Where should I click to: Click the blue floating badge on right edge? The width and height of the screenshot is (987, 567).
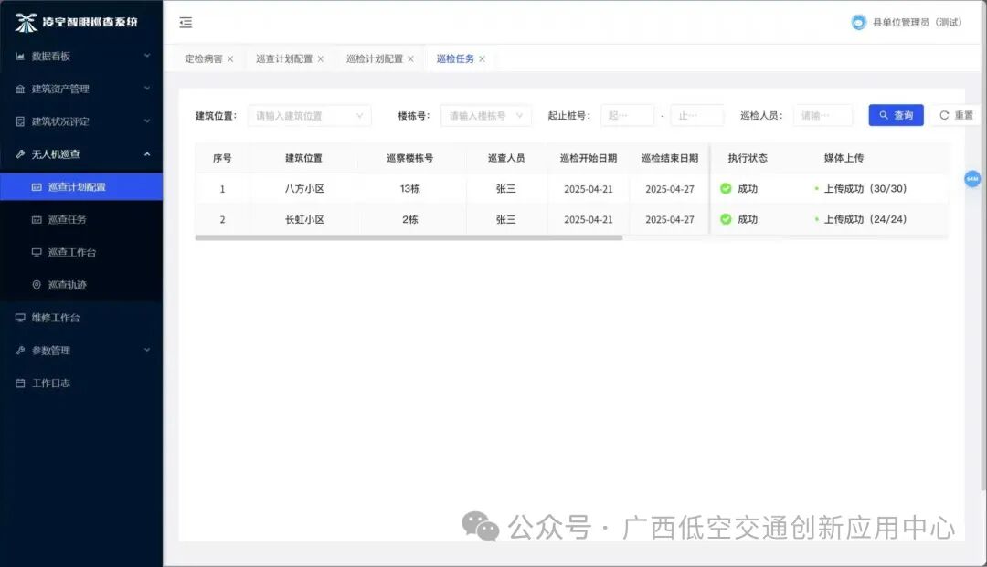pyautogui.click(x=971, y=179)
